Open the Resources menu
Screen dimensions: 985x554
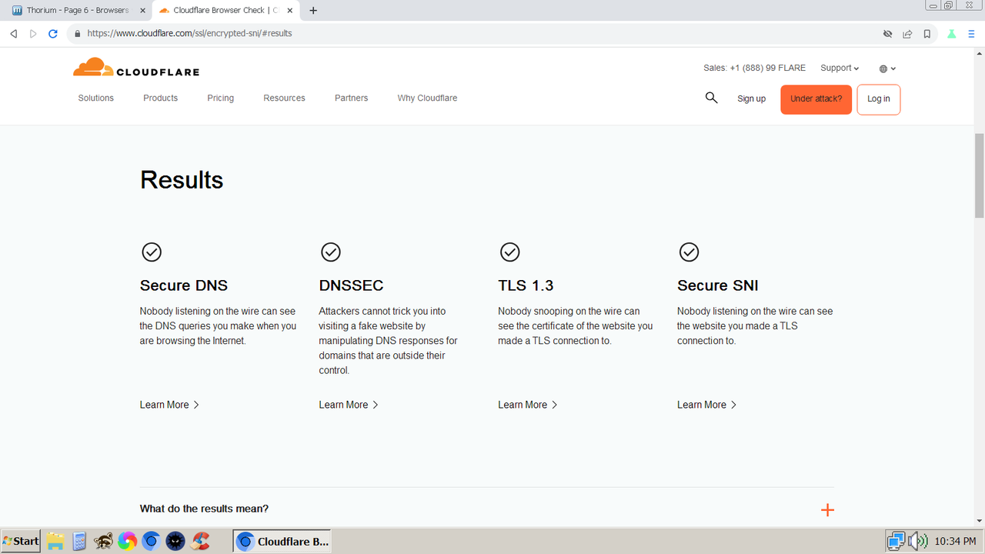285,98
